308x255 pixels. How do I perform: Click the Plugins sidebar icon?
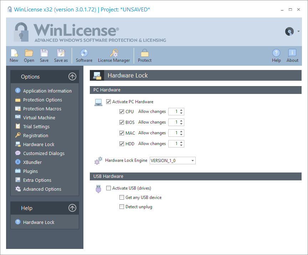point(18,171)
